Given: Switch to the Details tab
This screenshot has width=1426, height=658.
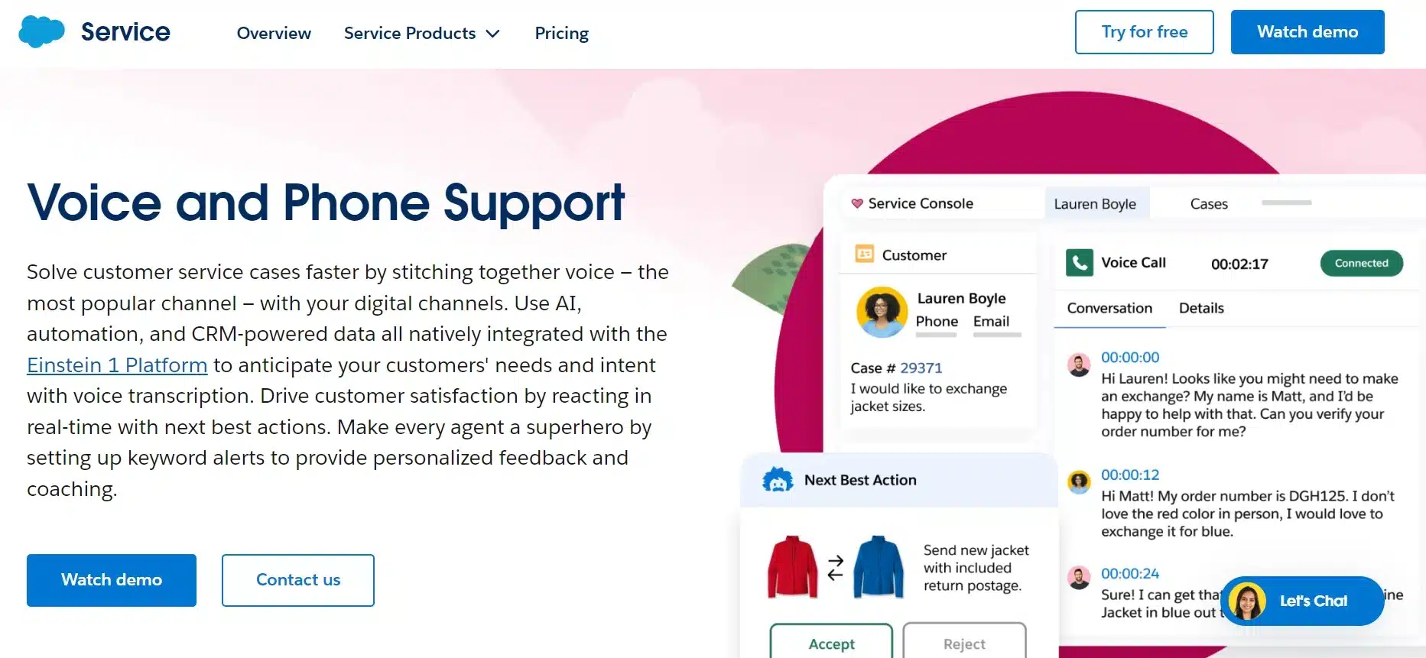Looking at the screenshot, I should click(x=1200, y=308).
